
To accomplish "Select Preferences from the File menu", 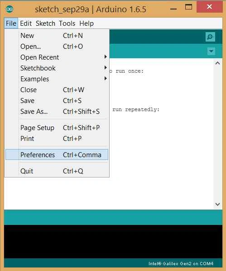I will click(57, 154).
